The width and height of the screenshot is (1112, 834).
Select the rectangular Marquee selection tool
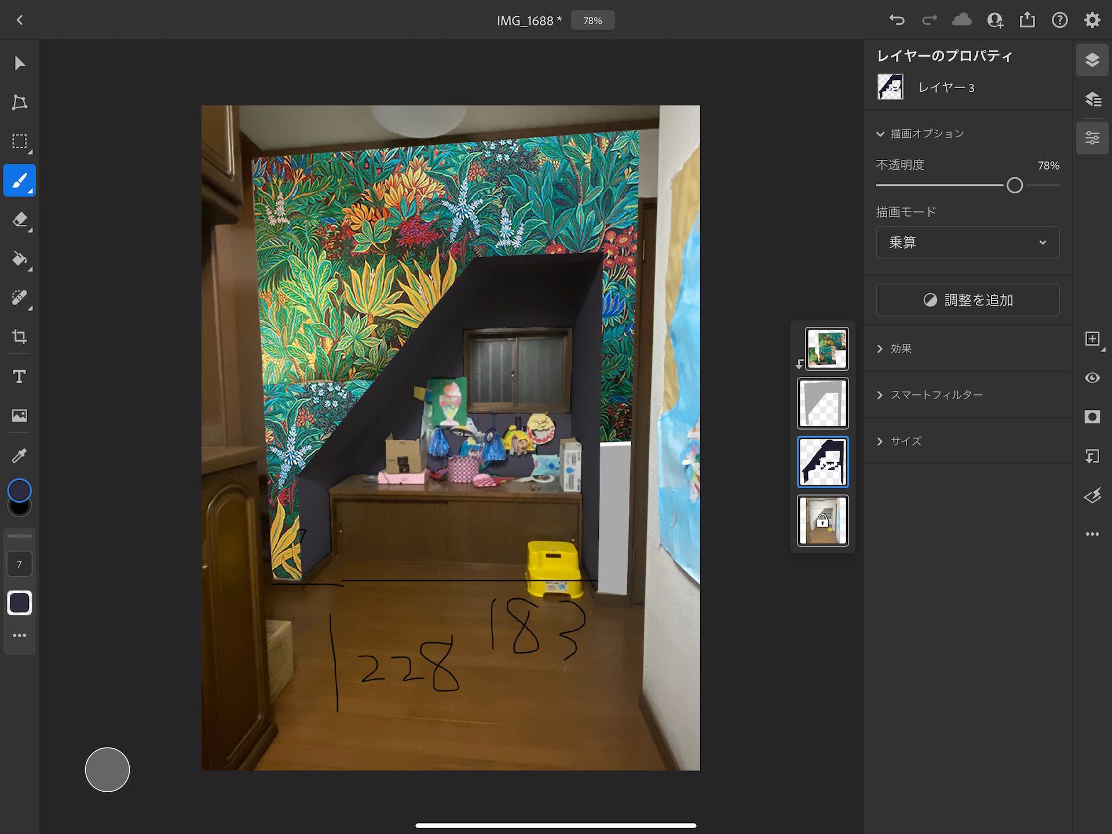(20, 141)
